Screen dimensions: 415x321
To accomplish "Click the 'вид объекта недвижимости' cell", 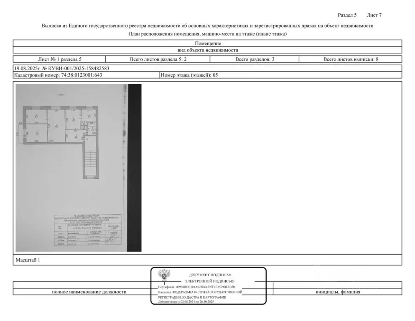I will [207, 50].
